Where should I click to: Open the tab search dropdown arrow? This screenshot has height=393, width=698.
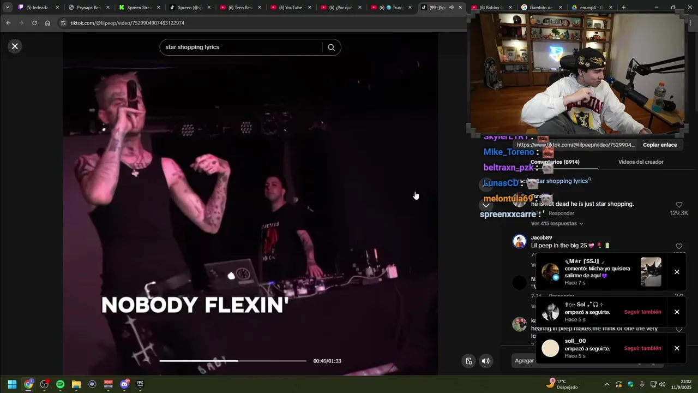[8, 8]
